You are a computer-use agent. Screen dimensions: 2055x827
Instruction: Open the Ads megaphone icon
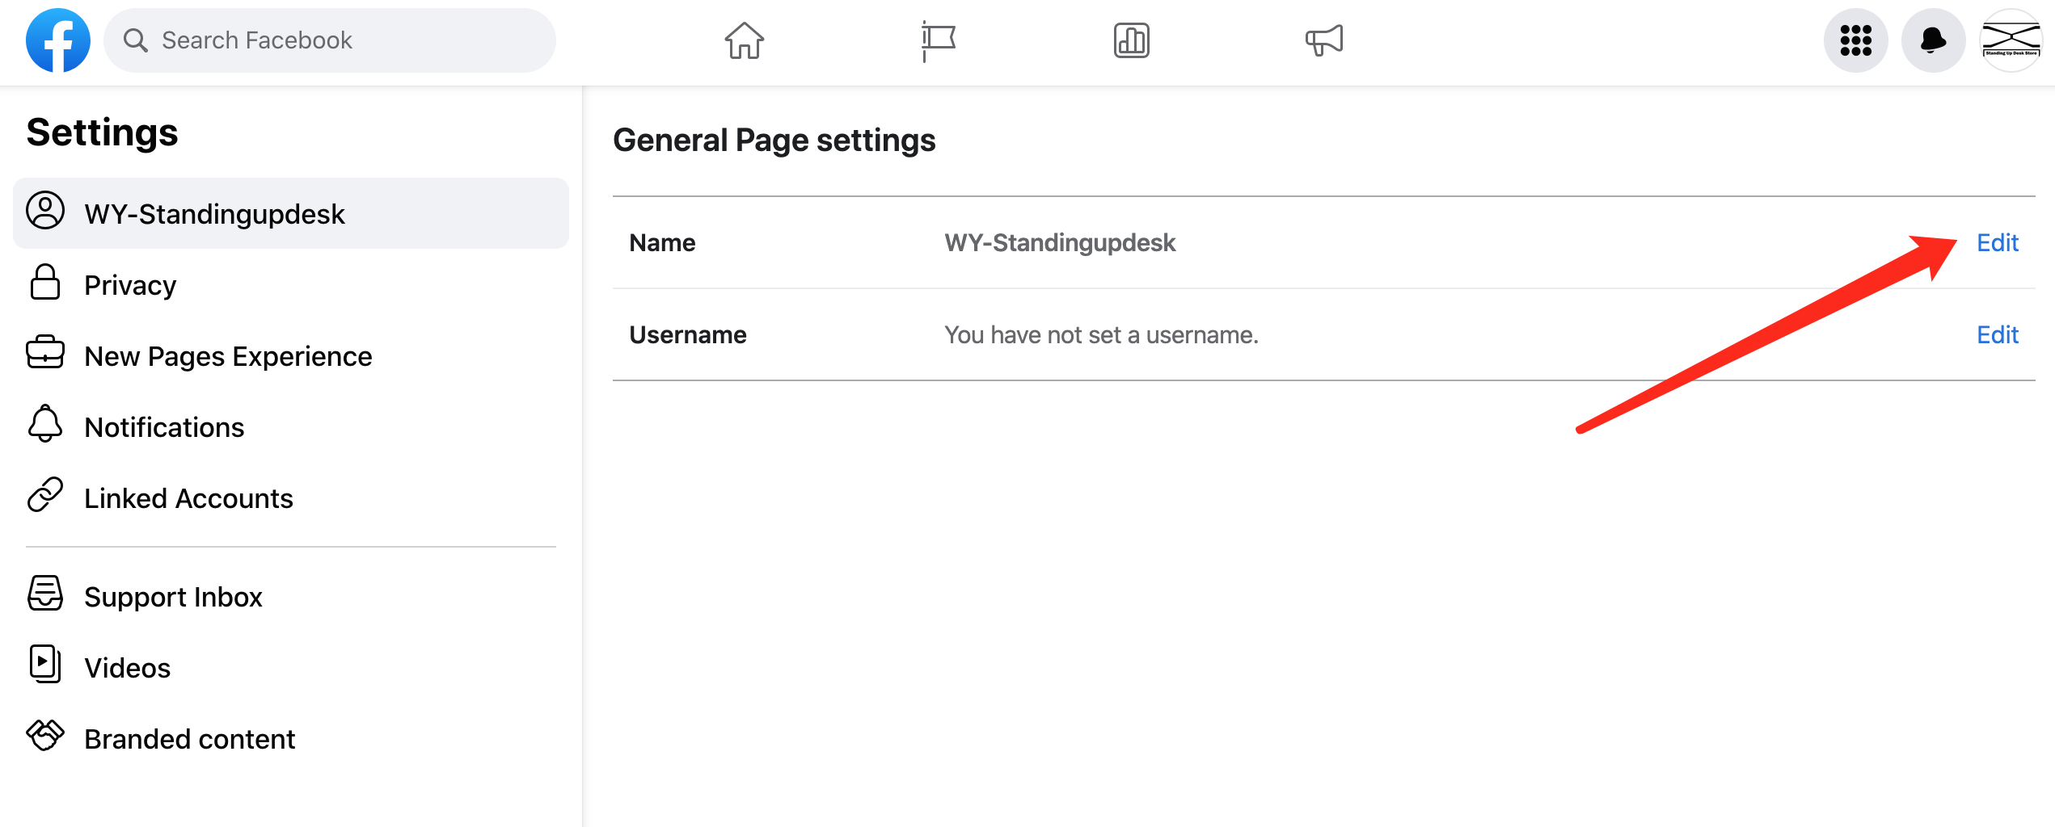coord(1324,40)
